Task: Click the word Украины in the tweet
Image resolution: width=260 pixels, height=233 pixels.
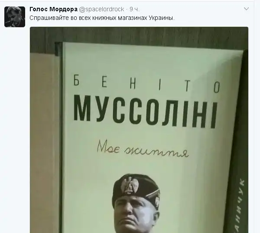Action: (162, 18)
